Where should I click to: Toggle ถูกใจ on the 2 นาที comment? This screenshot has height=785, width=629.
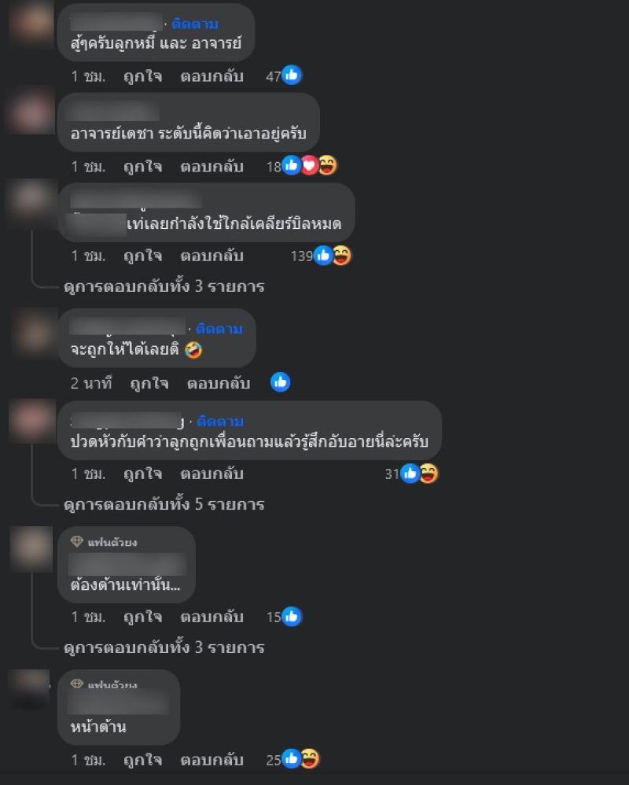coord(149,384)
